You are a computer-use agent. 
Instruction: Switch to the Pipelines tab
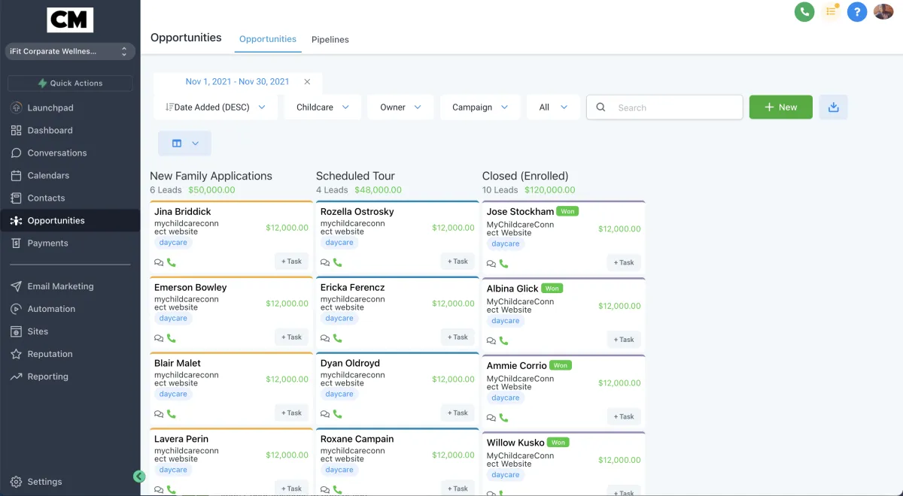(330, 39)
